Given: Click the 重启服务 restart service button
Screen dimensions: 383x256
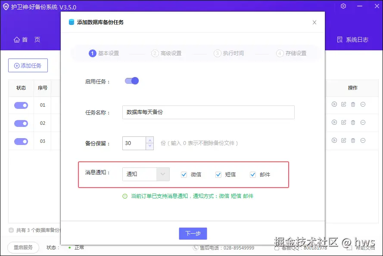Looking at the screenshot, I should coord(23,248).
